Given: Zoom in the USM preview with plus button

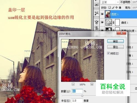Looking at the screenshot, I should pyautogui.click(x=92, y=84).
